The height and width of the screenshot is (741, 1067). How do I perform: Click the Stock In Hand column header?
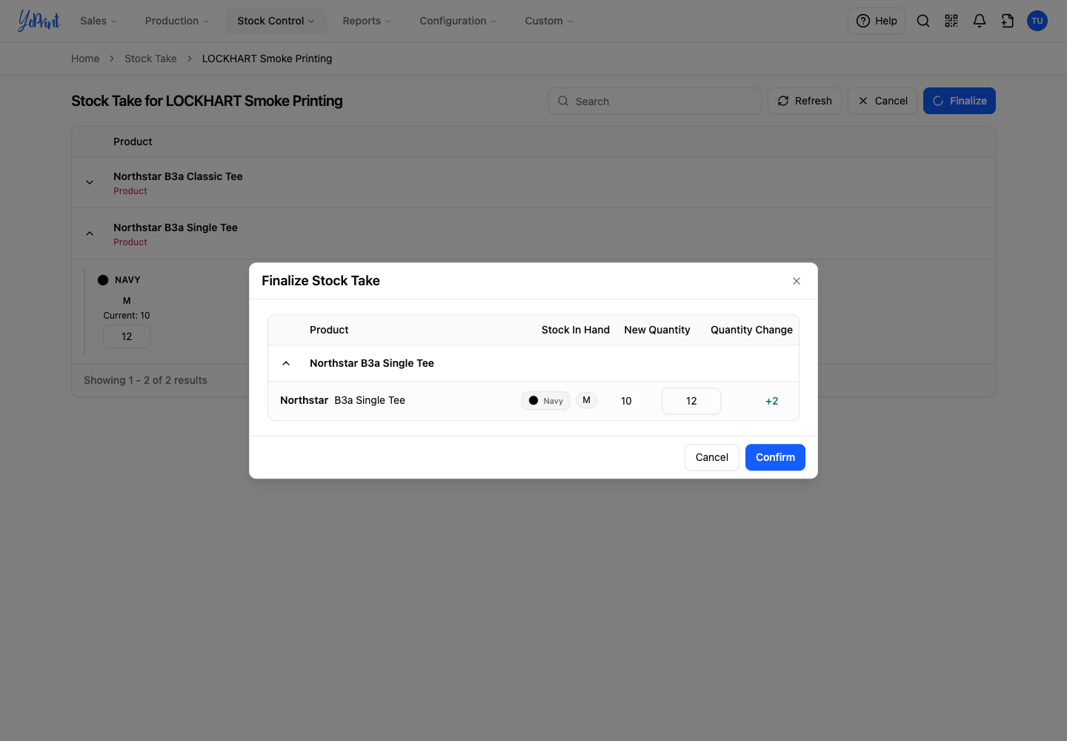click(x=576, y=330)
